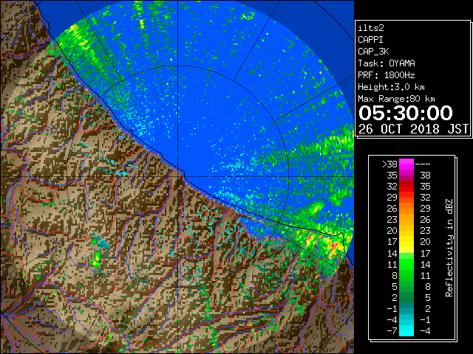The image size is (473, 354).
Task: Click the CAPPI product label
Action: (x=370, y=40)
